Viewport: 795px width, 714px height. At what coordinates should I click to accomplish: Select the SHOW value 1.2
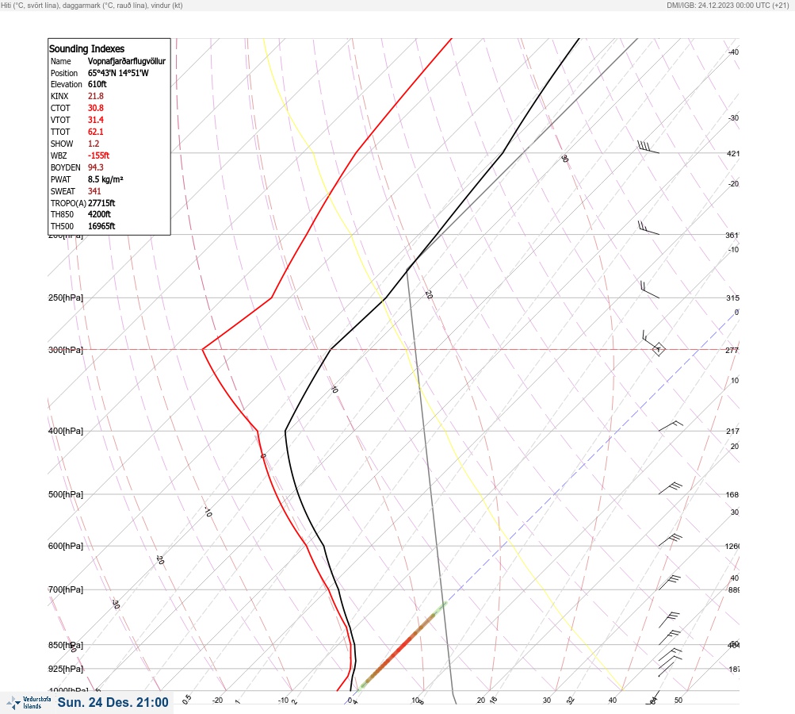94,144
